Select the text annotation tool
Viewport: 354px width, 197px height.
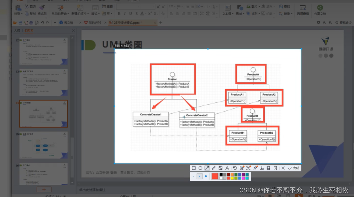227,168
